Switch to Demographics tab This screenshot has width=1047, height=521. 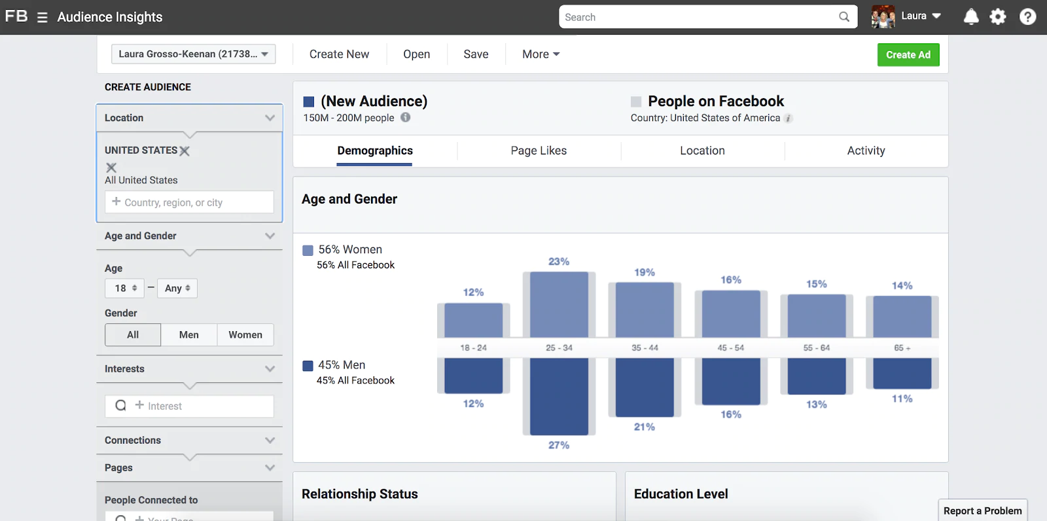pos(375,151)
